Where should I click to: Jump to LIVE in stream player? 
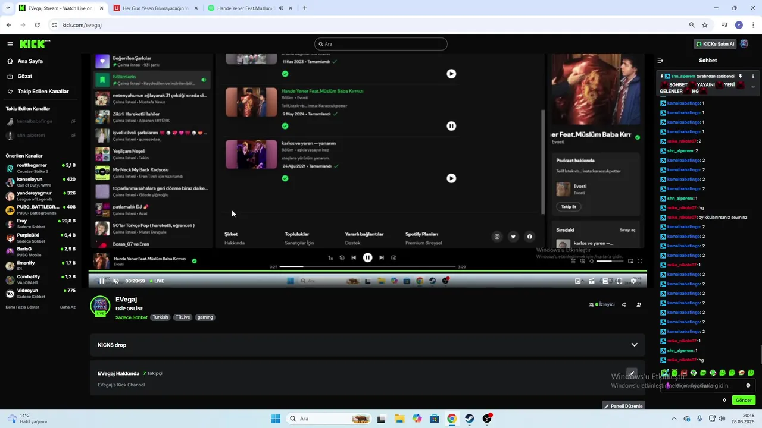click(157, 281)
